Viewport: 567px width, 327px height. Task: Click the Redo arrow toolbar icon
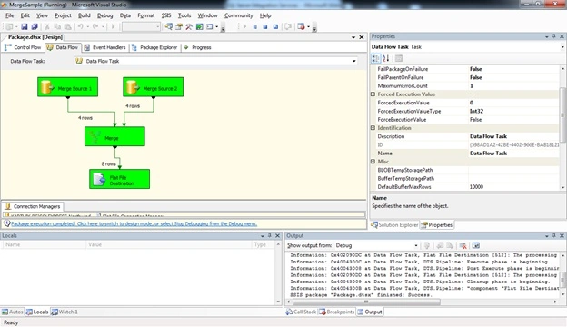95,26
